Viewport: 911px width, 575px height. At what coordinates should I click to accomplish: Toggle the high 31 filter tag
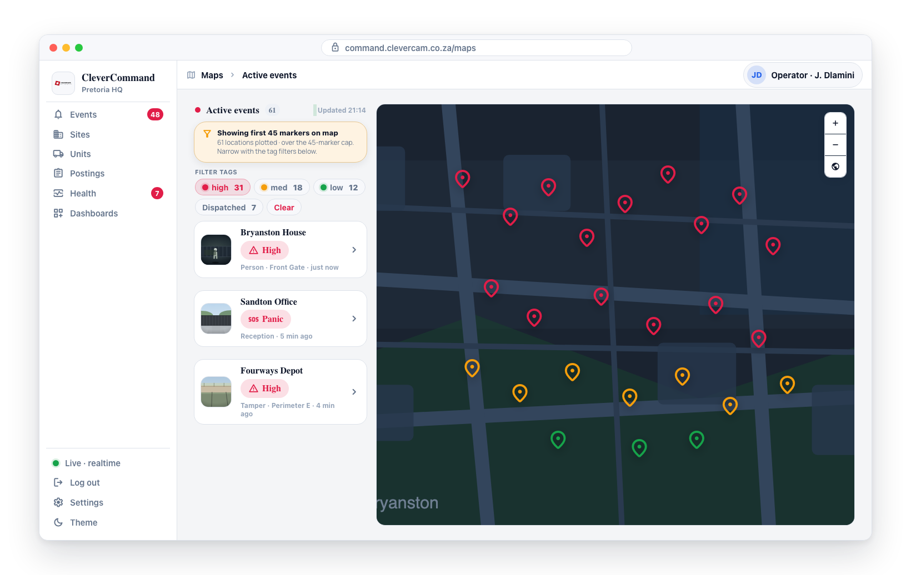click(223, 188)
